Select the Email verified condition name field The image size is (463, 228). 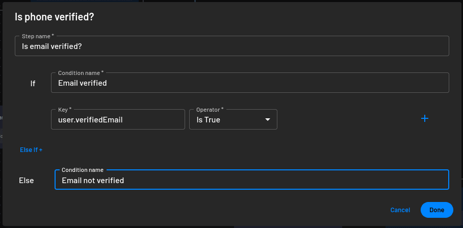coord(250,83)
